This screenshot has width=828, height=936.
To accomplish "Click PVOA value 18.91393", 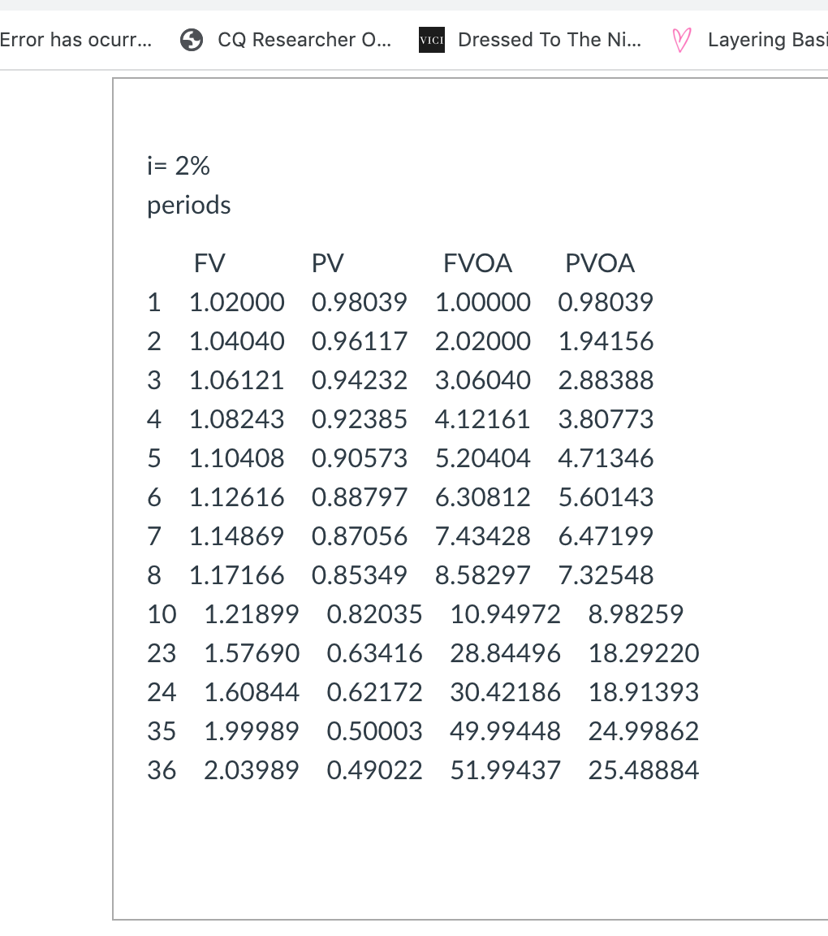I will [x=644, y=692].
